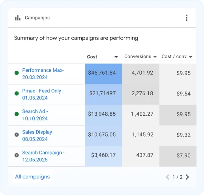Open Search Ad - 10.10.2024 campaign link
This screenshot has width=204, height=195.
(35, 115)
